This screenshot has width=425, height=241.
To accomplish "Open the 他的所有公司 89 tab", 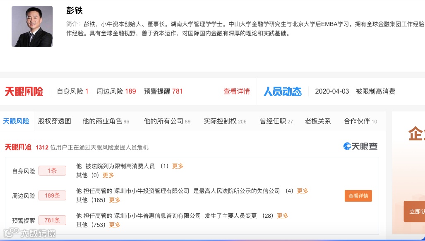I will point(167,121).
